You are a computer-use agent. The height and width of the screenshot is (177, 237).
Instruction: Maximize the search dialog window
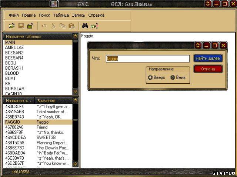215,45
